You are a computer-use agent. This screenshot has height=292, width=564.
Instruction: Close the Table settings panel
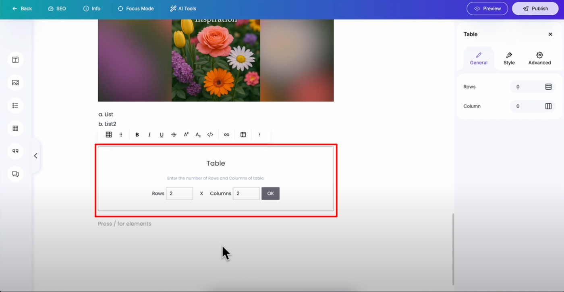[550, 34]
